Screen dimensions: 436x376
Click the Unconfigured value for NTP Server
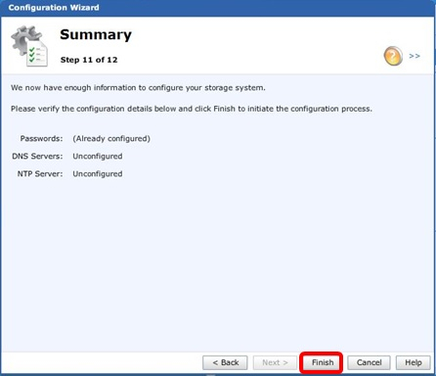click(x=98, y=174)
